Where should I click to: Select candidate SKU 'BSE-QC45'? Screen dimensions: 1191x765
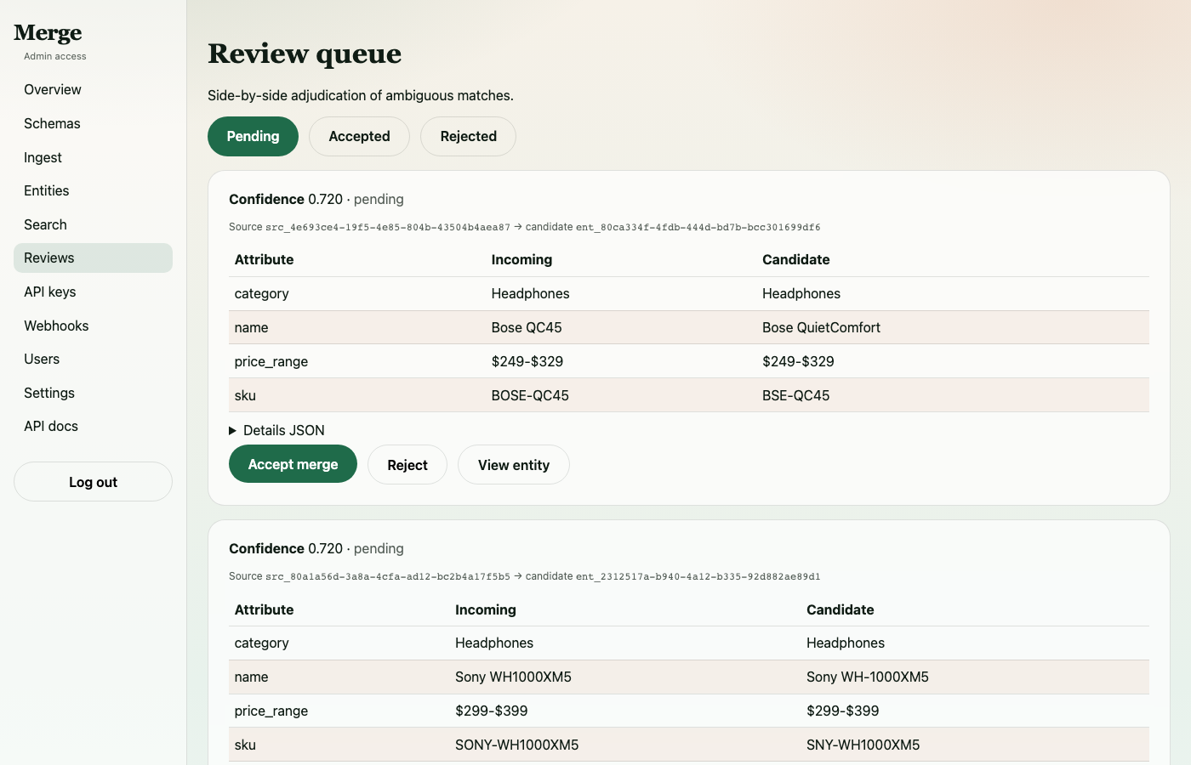coord(795,395)
